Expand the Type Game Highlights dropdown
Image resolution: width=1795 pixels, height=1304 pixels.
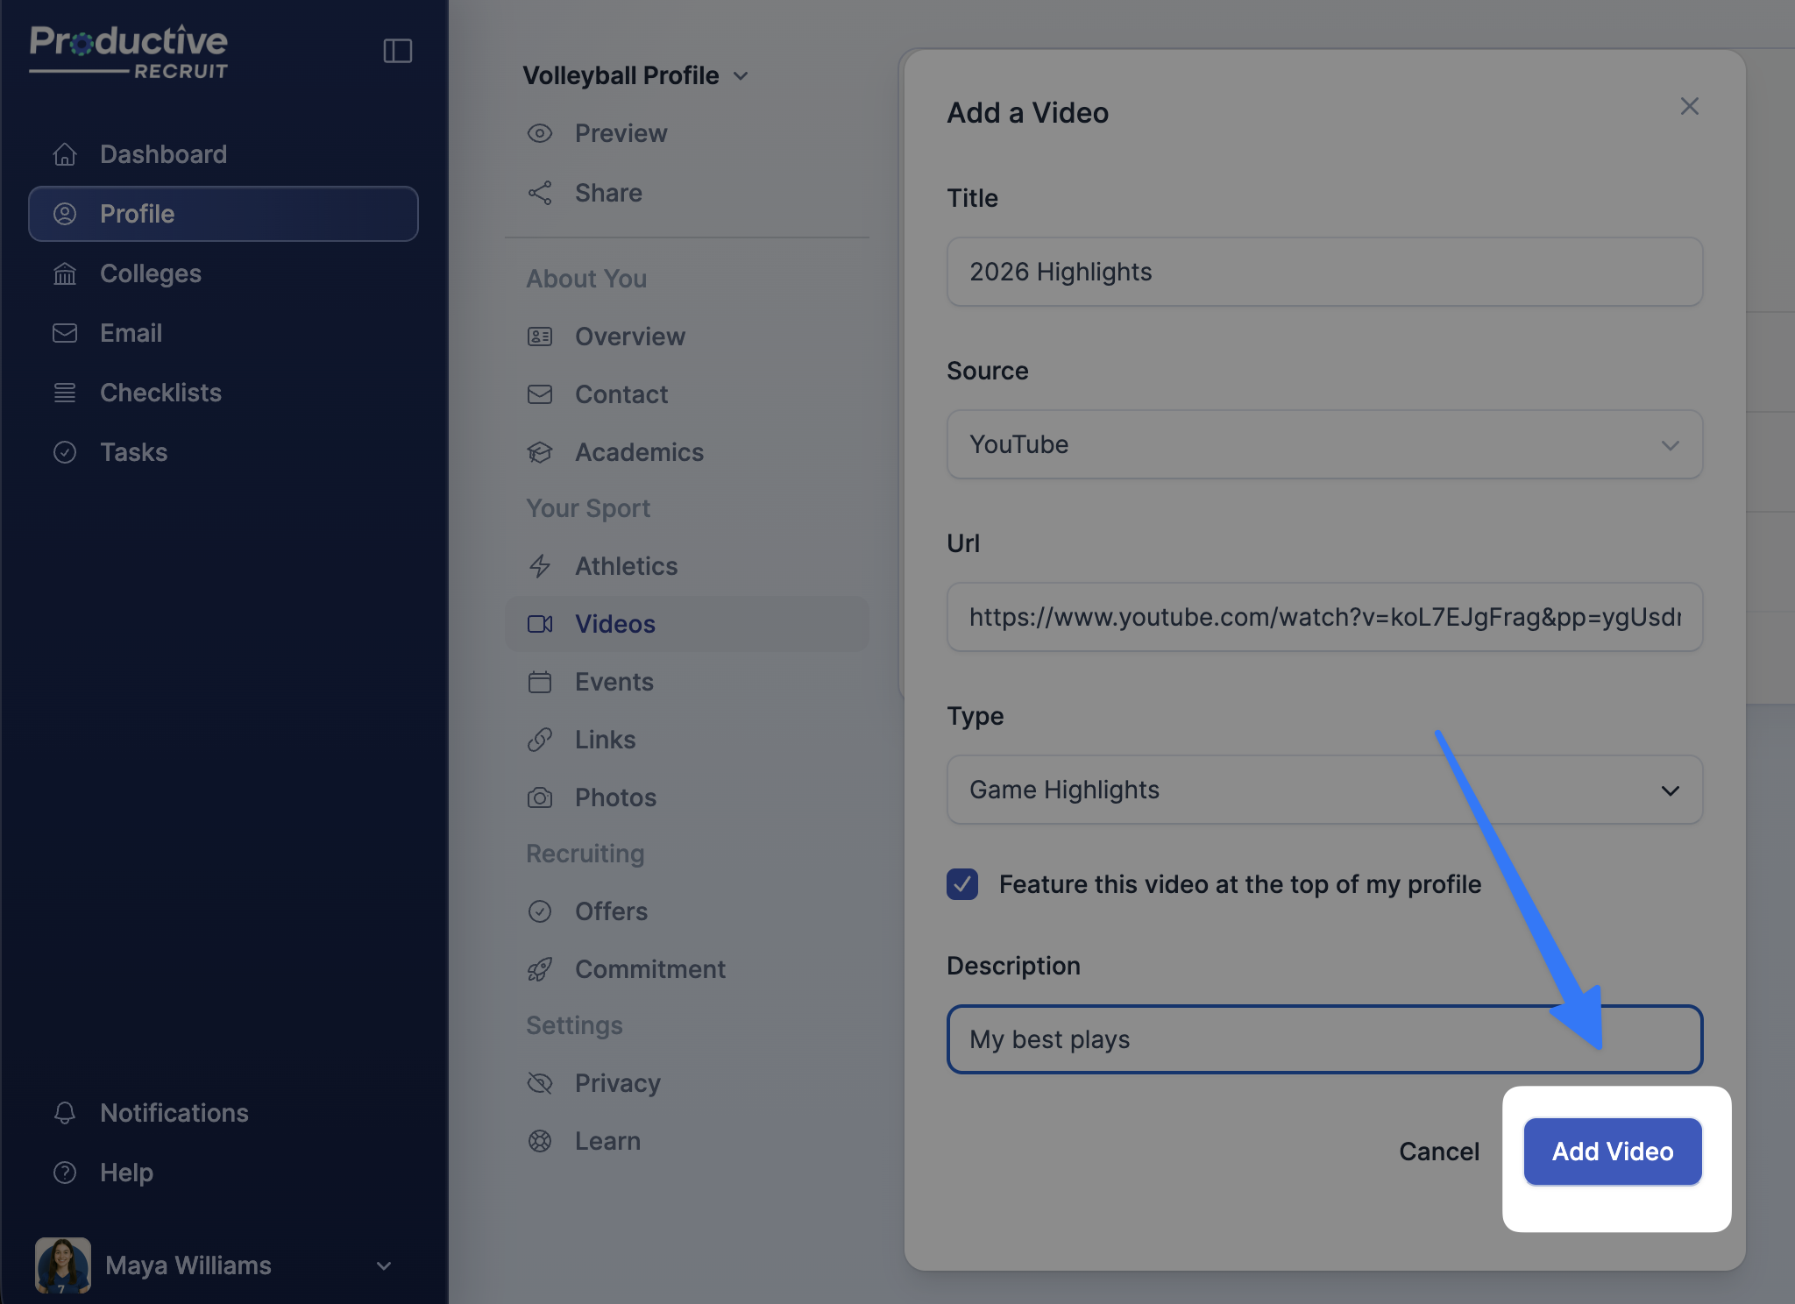[1323, 790]
